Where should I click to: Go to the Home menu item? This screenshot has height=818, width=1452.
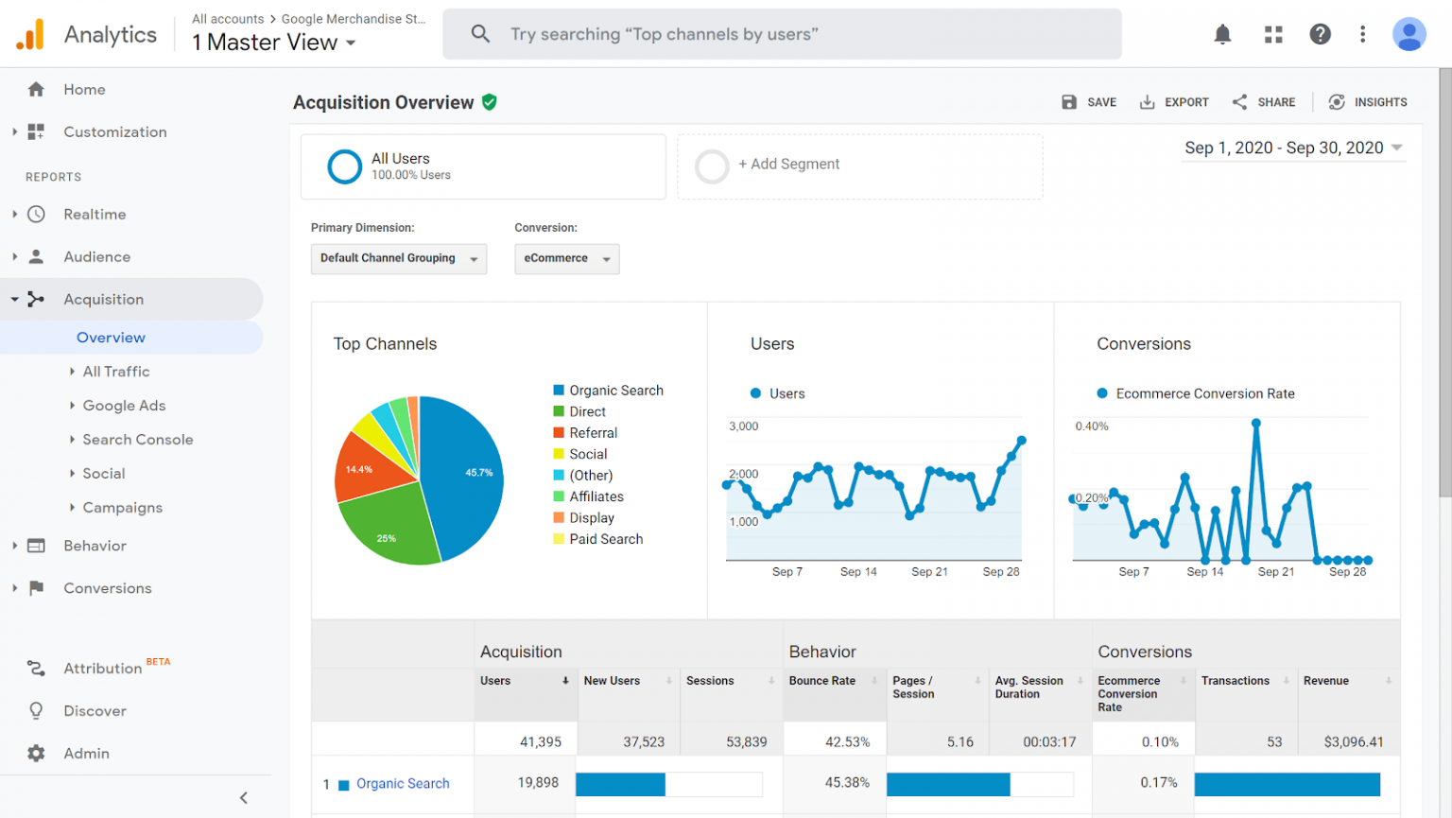(x=84, y=90)
